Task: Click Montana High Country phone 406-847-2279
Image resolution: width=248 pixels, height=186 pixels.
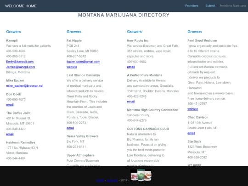Action: click(137, 120)
